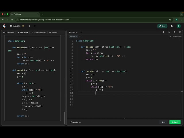This screenshot has width=184, height=138.
Task: Open the Notes tab
Action: (x=53, y=32)
